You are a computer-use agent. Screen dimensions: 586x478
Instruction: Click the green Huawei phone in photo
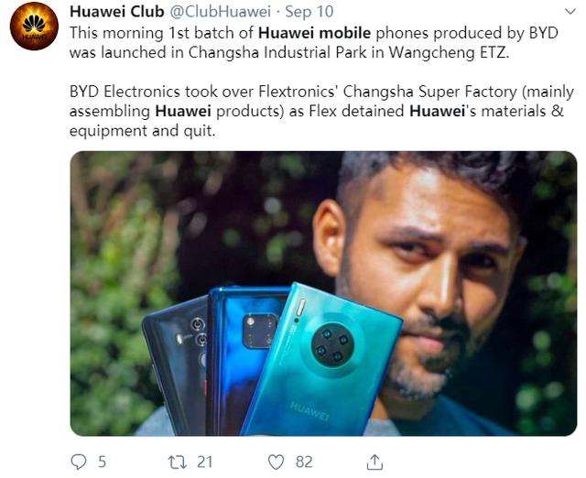[320, 361]
